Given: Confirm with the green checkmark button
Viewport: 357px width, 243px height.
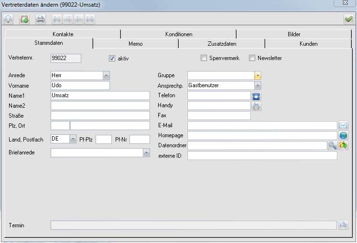Looking at the screenshot, I should (348, 19).
